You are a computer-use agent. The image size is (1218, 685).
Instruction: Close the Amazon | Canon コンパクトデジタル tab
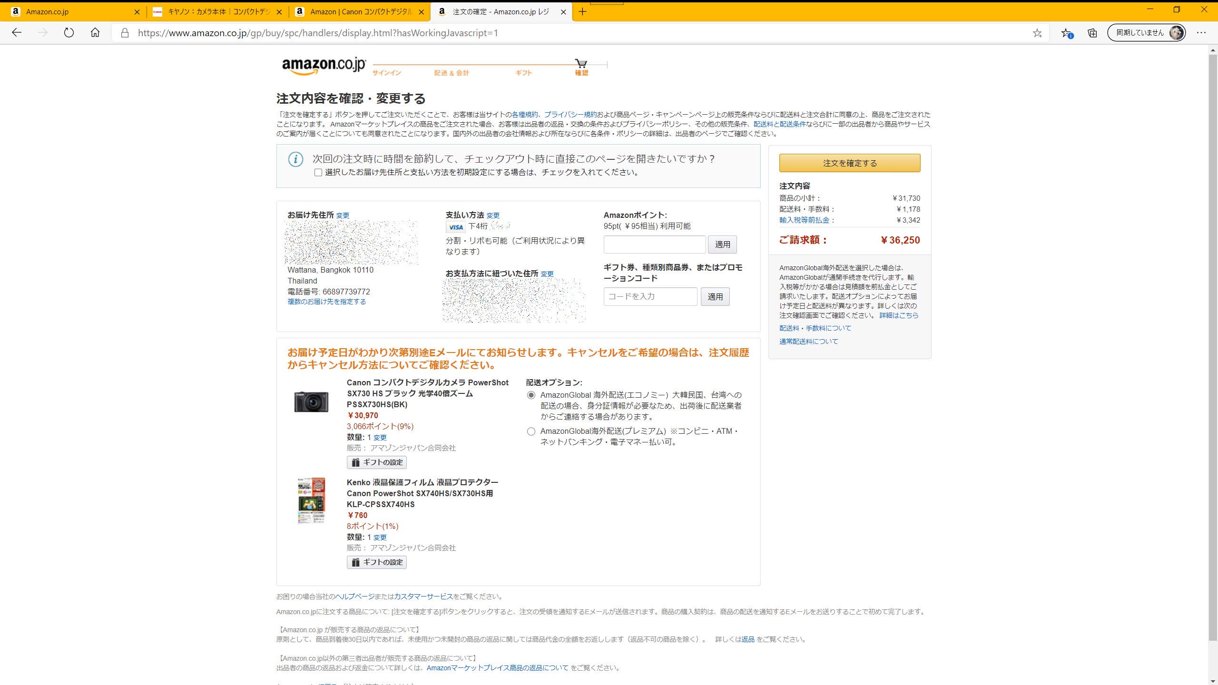(421, 12)
